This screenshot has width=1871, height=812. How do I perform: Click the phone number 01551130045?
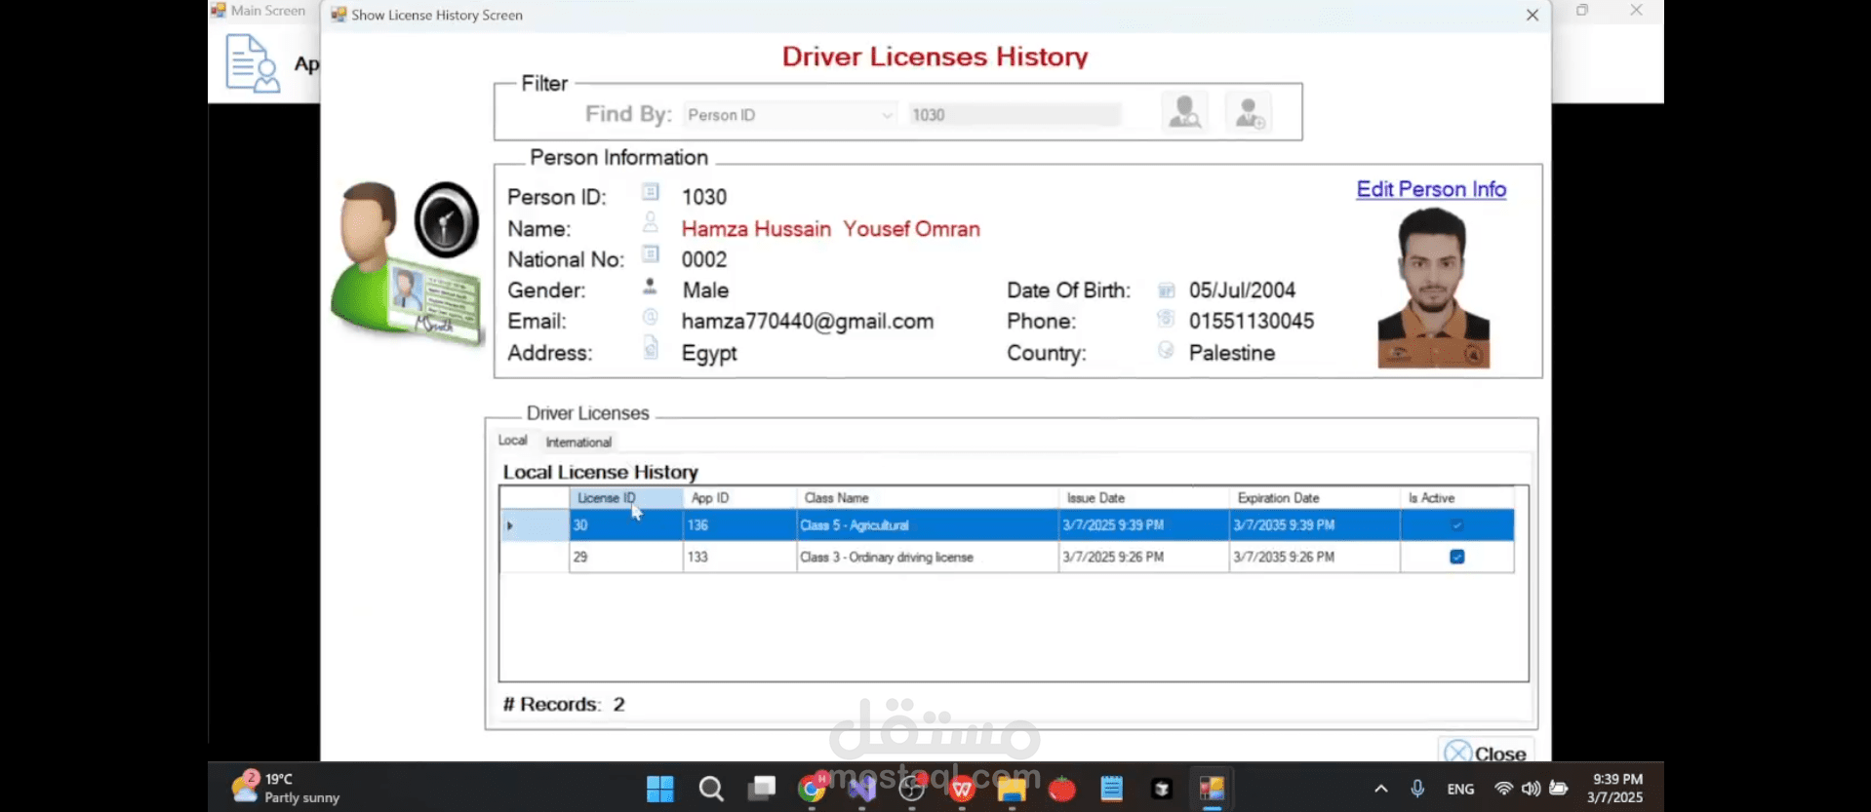(1251, 322)
